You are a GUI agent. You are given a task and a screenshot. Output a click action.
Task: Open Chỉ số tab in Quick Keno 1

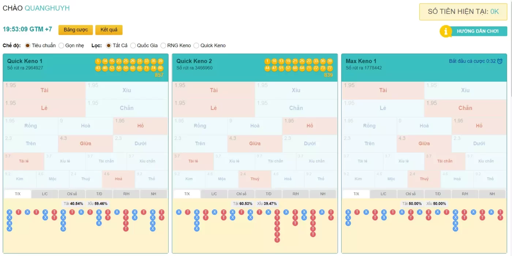tap(72, 194)
